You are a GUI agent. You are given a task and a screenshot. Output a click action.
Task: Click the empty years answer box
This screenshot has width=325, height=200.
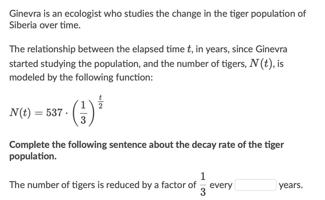(x=256, y=185)
